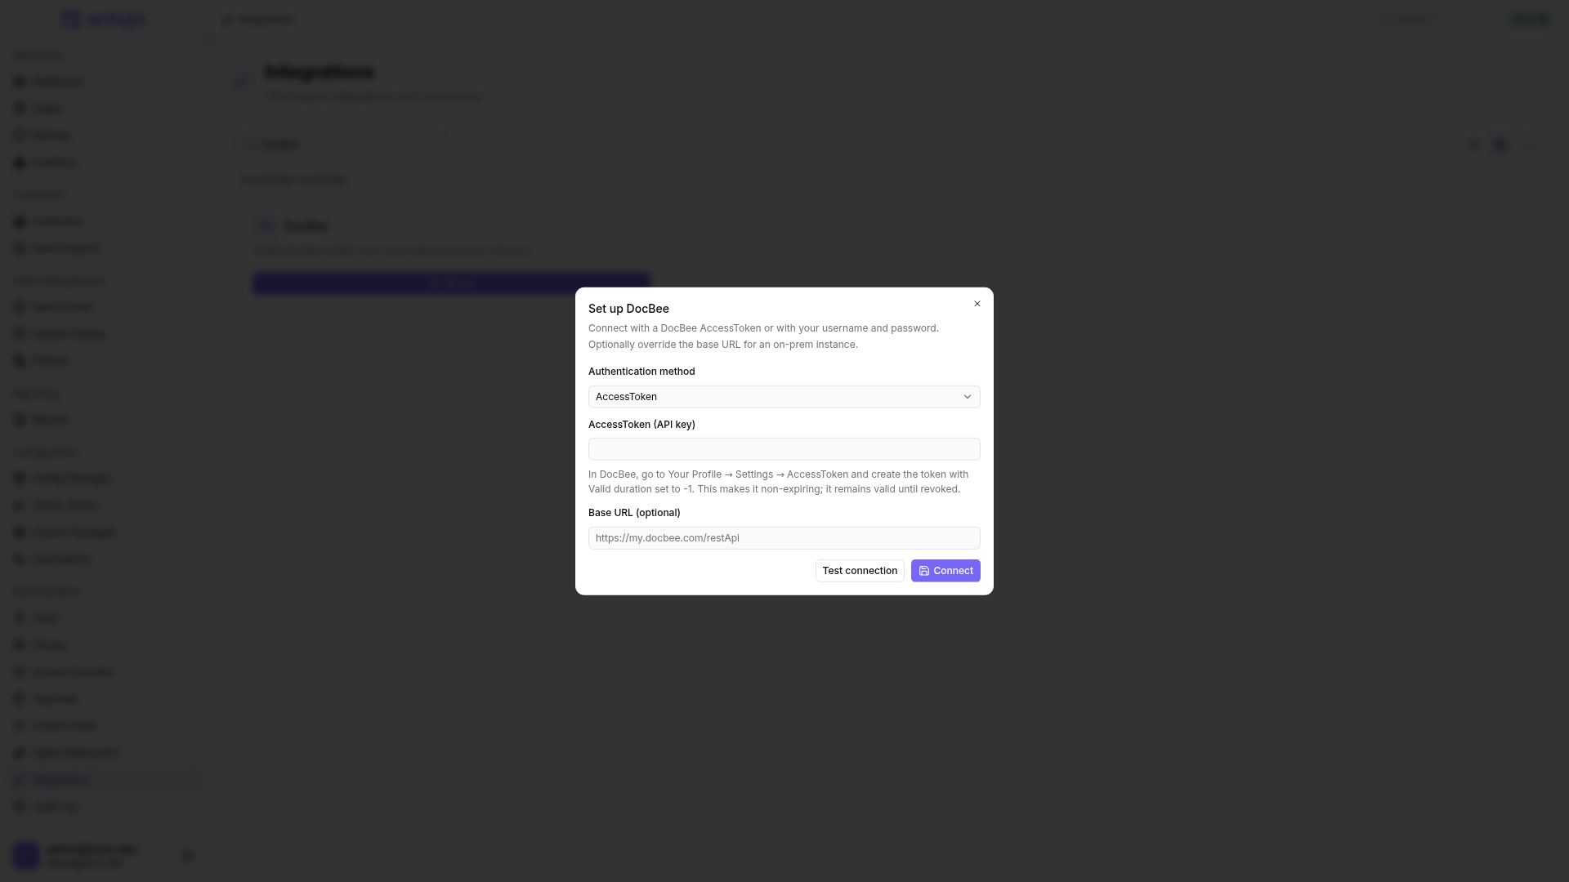The height and width of the screenshot is (882, 1569).
Task: Click the "Set up DocBee" dialog title
Action: coord(628,309)
